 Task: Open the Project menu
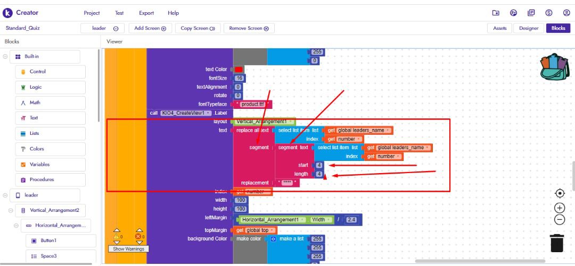(92, 13)
